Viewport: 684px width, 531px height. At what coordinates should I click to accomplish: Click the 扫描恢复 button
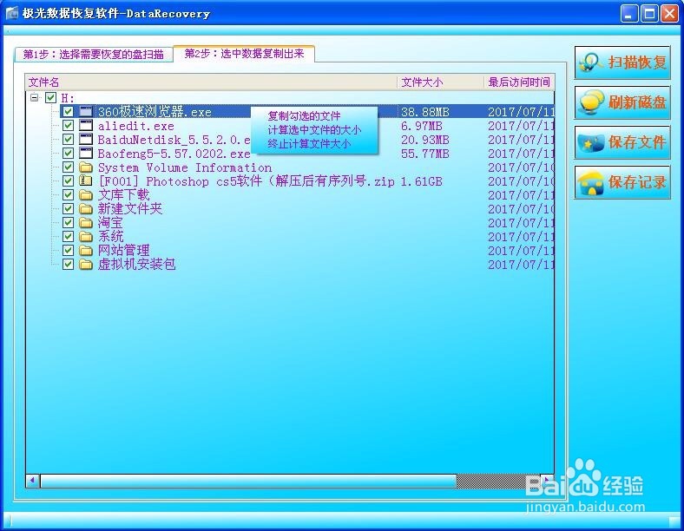622,62
